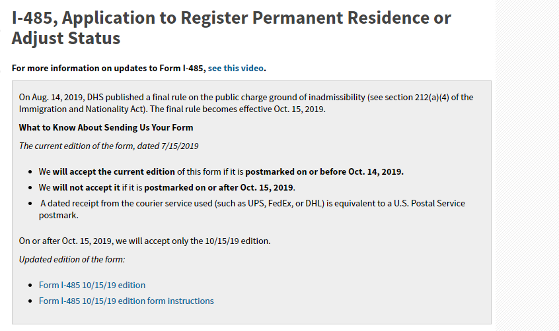Click the 'Updated edition of the form:' italic text
Screen dimensions: 559x331
72,260
